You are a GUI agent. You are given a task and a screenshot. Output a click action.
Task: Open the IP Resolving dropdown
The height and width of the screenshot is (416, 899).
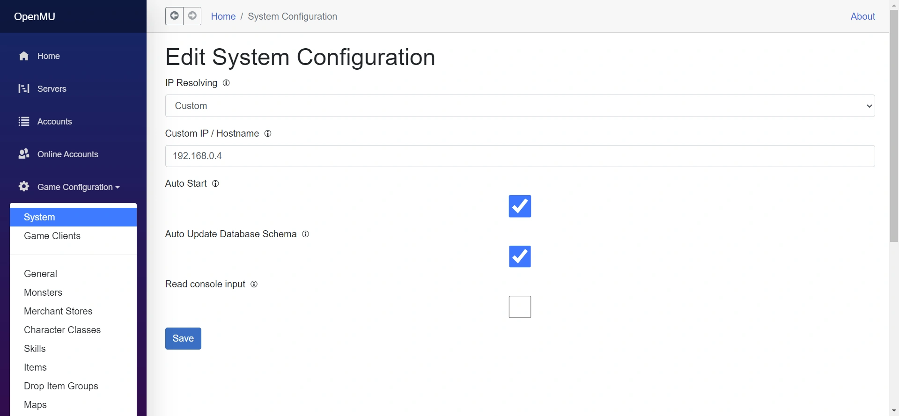520,106
